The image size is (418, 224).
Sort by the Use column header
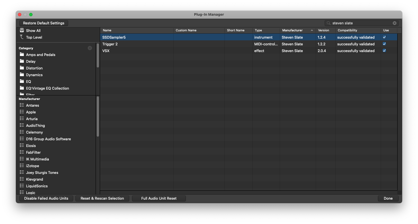[389, 30]
